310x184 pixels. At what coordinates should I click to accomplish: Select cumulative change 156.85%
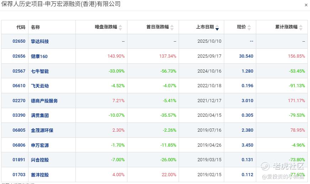[296, 56]
